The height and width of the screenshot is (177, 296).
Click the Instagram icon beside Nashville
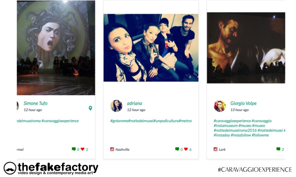(x=112, y=149)
